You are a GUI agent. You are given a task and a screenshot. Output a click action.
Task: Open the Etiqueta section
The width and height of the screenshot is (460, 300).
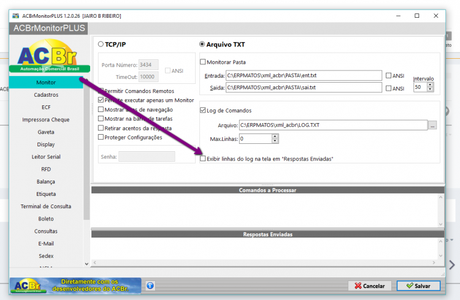tap(46, 194)
